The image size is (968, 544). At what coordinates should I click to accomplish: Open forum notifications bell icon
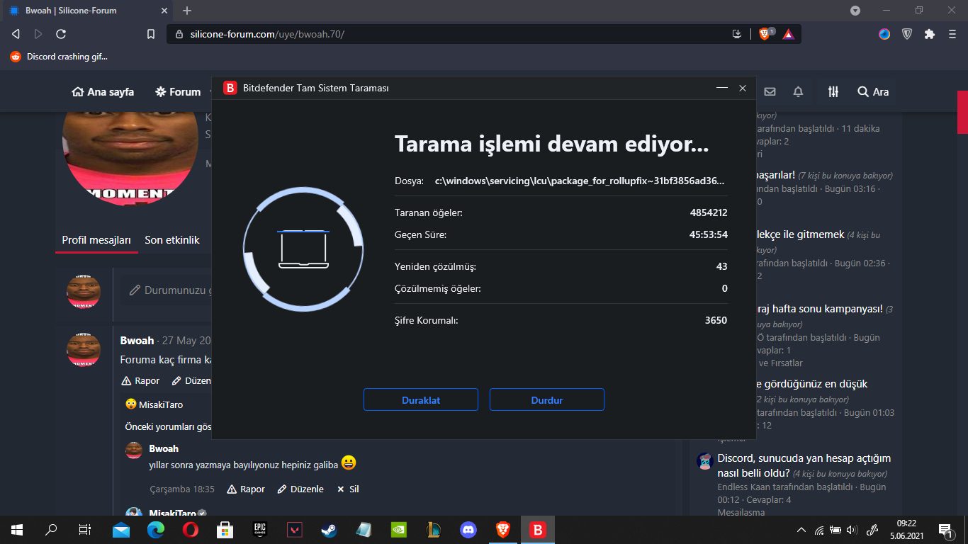[798, 92]
